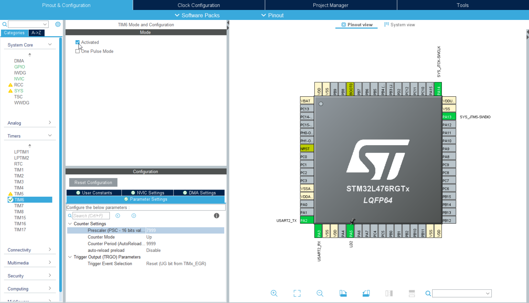Screen dimensions: 529x303
Task: Zoom out of the pinout view
Action: [x=320, y=293]
